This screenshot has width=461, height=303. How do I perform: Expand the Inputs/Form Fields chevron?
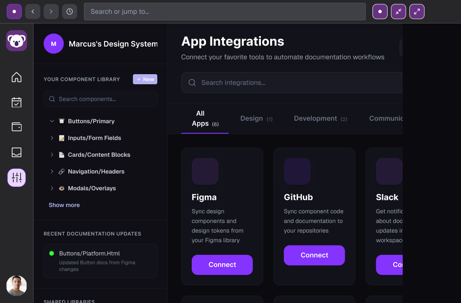[52, 138]
